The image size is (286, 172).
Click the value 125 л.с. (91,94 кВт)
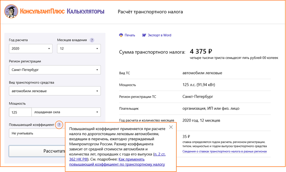[x=199, y=85]
